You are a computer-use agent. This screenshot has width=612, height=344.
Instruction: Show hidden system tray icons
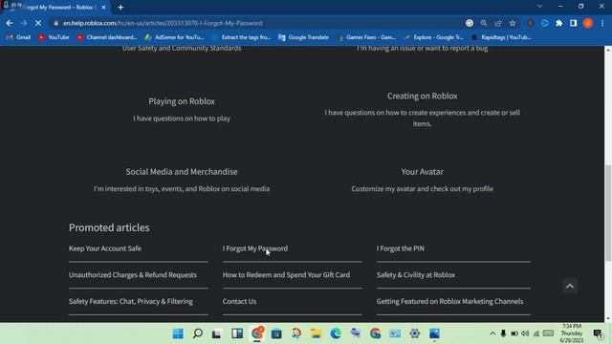[x=492, y=333]
